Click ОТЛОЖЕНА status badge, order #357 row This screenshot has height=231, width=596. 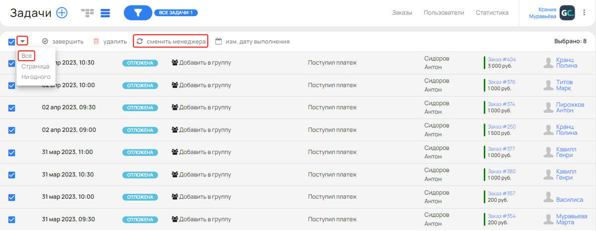click(x=140, y=197)
